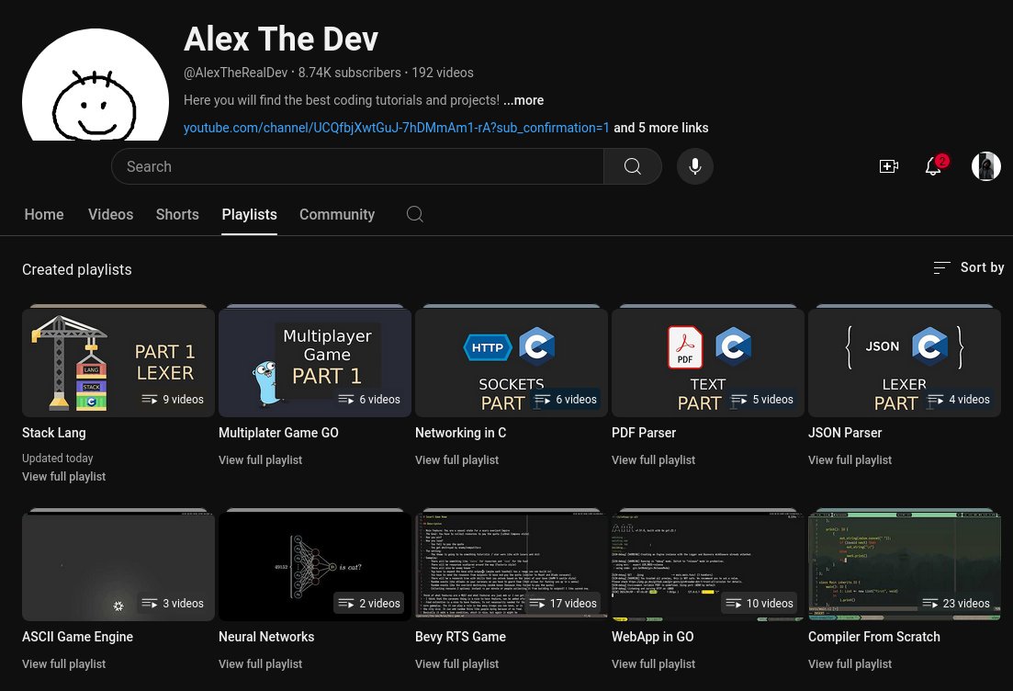View full playlist for Compiler From Scratch
This screenshot has width=1013, height=691.
(850, 664)
